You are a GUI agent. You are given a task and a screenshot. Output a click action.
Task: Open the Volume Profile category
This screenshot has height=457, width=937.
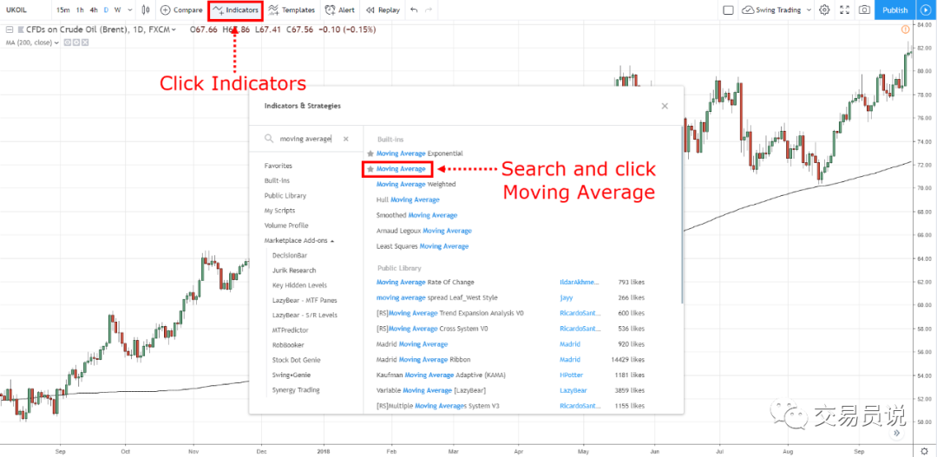pos(286,225)
